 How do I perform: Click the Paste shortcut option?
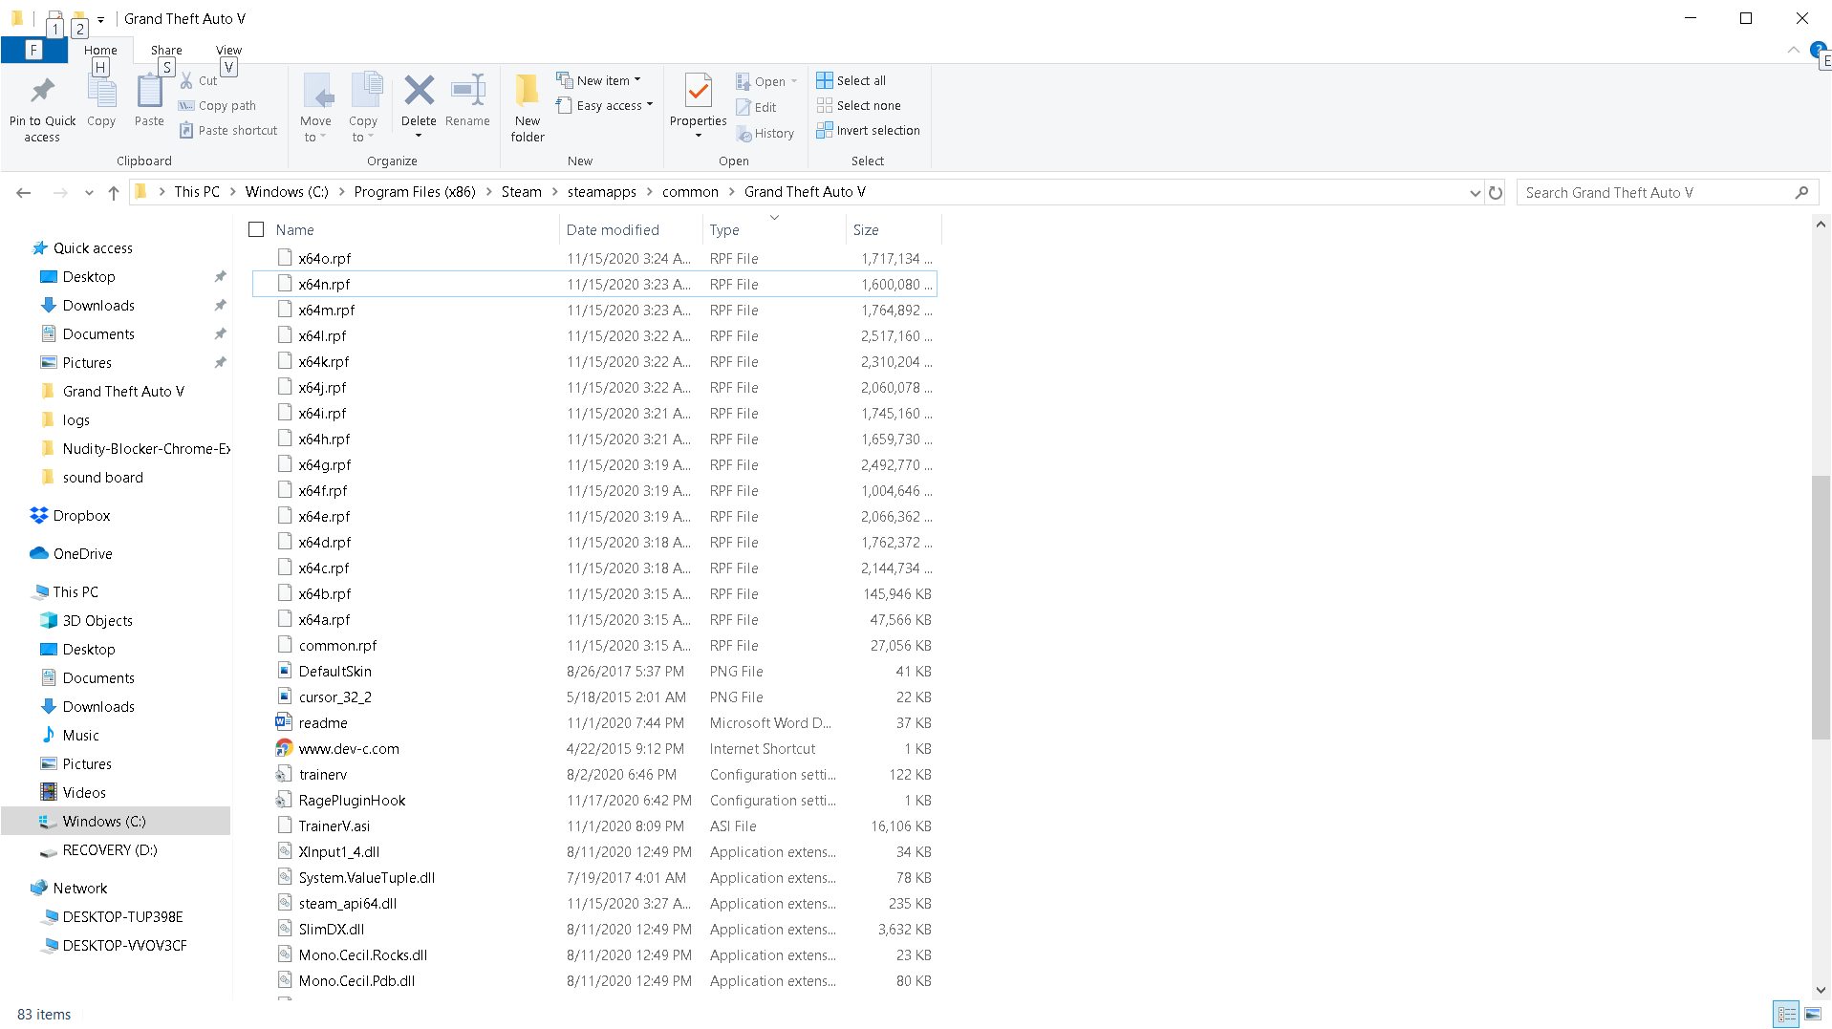click(228, 130)
